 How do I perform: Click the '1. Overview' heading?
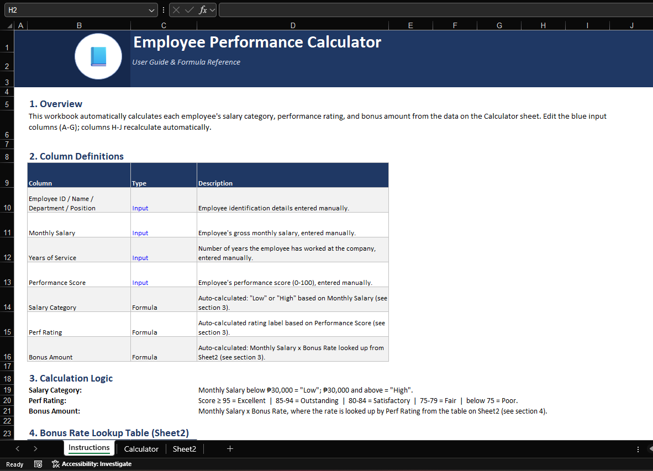pos(55,104)
